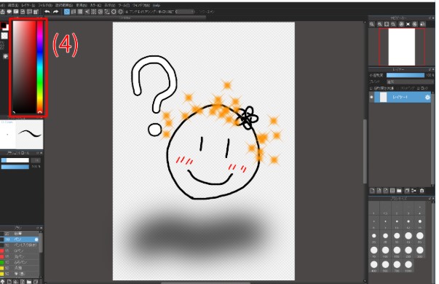This screenshot has height=284, width=439.
Task: Select the 鉛筆 brush in brush list
Action: click(x=20, y=234)
